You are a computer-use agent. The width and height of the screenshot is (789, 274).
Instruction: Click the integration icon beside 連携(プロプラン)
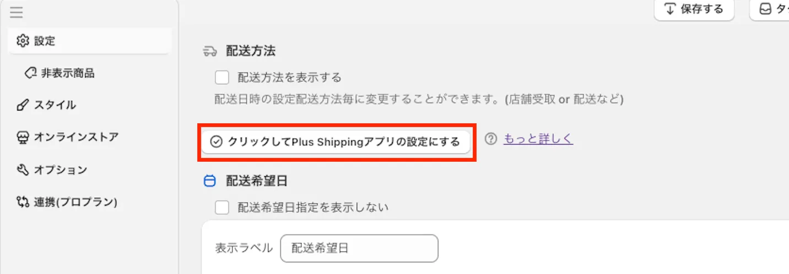coord(23,202)
